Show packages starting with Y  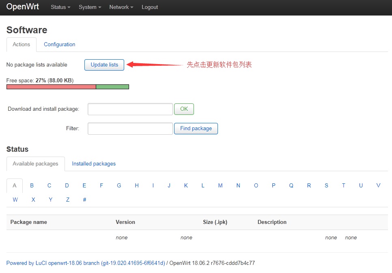[x=50, y=200]
